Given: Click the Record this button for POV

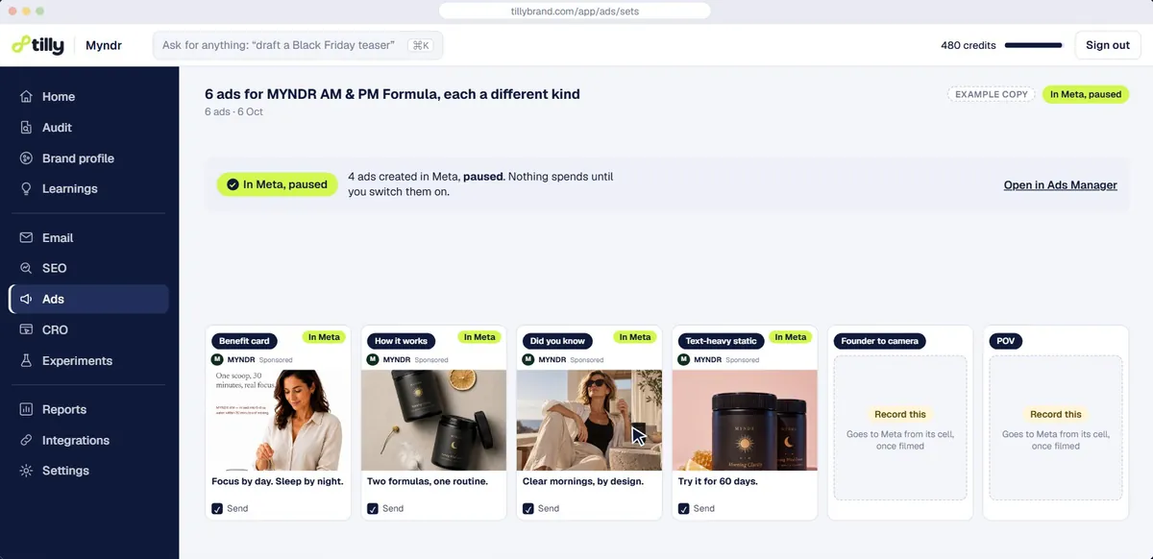Looking at the screenshot, I should point(1056,415).
